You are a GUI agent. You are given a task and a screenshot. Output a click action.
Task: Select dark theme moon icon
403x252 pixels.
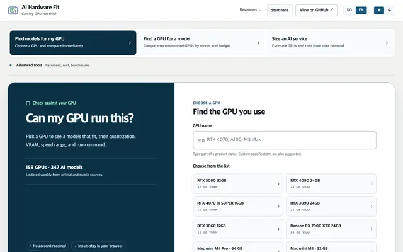pos(390,10)
